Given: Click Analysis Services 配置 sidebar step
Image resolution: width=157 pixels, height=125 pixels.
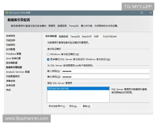Looking at the screenshot, I should point(18,72).
